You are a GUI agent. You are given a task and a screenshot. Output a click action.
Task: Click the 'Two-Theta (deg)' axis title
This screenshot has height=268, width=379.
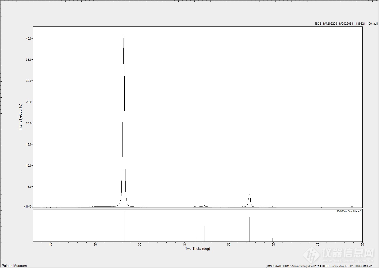[x=198, y=249]
